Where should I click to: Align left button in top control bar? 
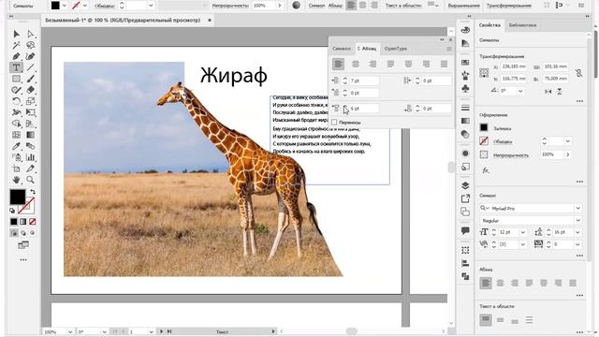point(351,6)
